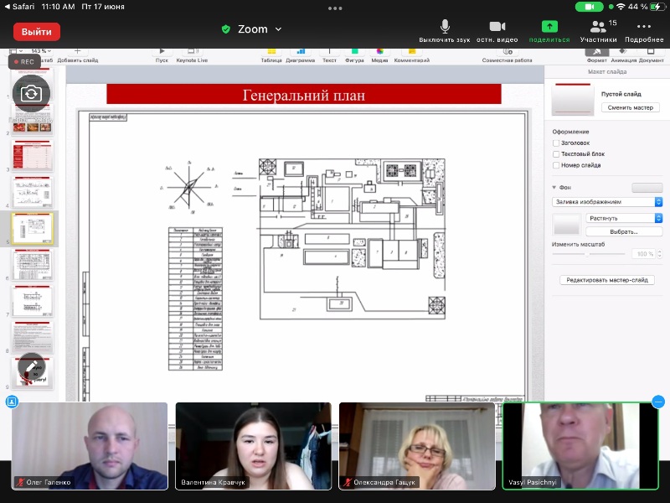The height and width of the screenshot is (503, 670).
Task: Tap the pencil annotation icon
Action: click(x=31, y=366)
